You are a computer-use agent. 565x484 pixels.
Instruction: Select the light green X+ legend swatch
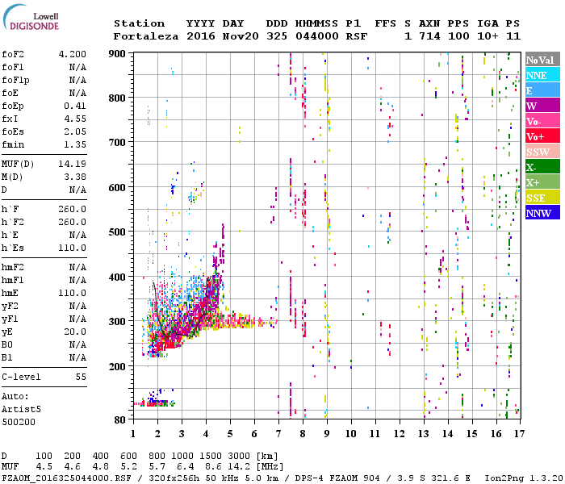pyautogui.click(x=542, y=182)
